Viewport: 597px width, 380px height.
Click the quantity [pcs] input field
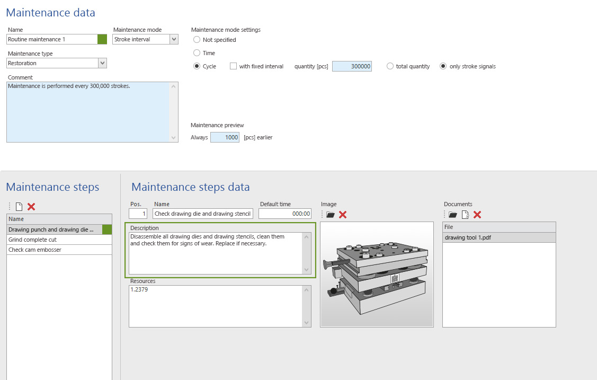click(352, 66)
